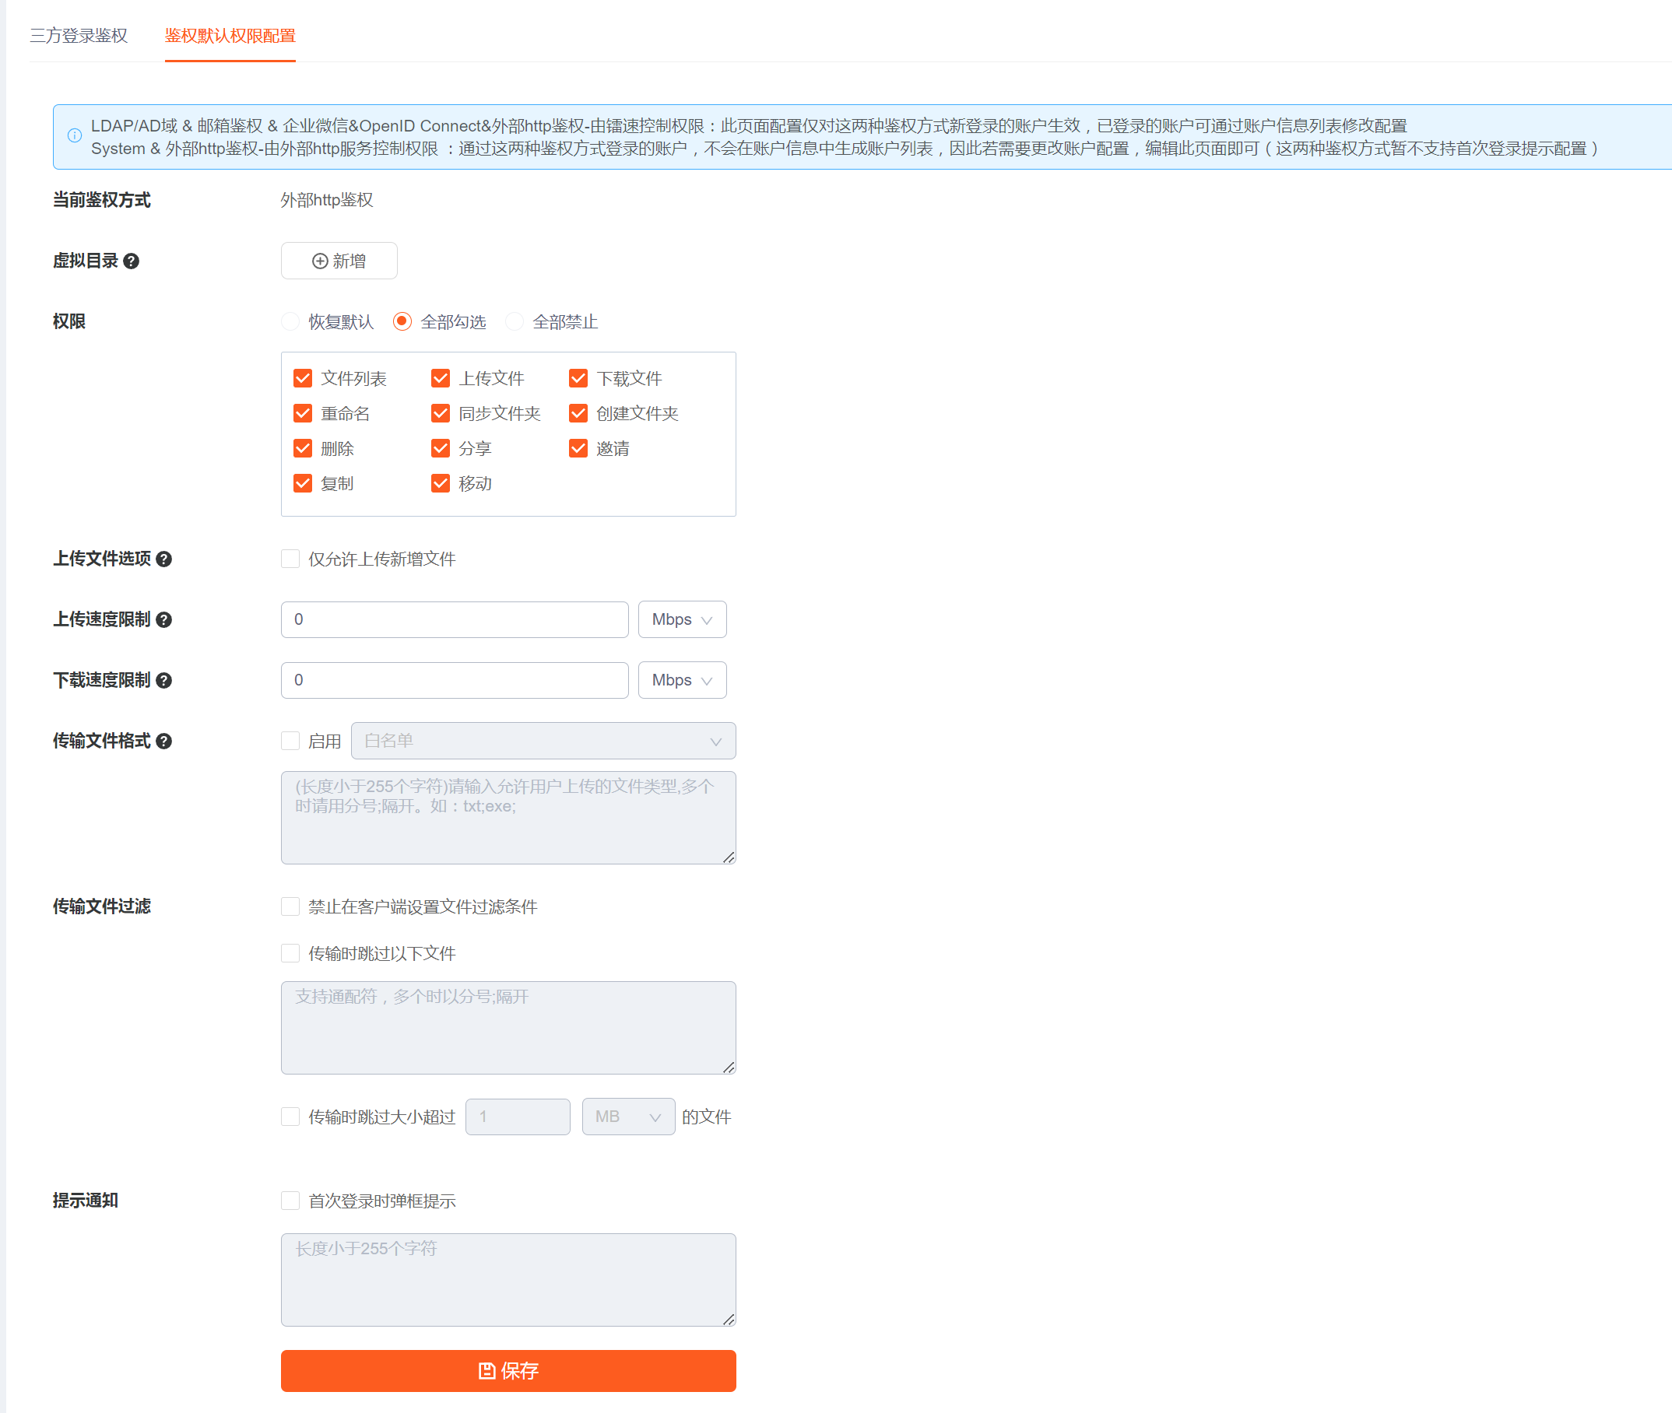Select 鉴权默认权限配置 tab

click(230, 36)
